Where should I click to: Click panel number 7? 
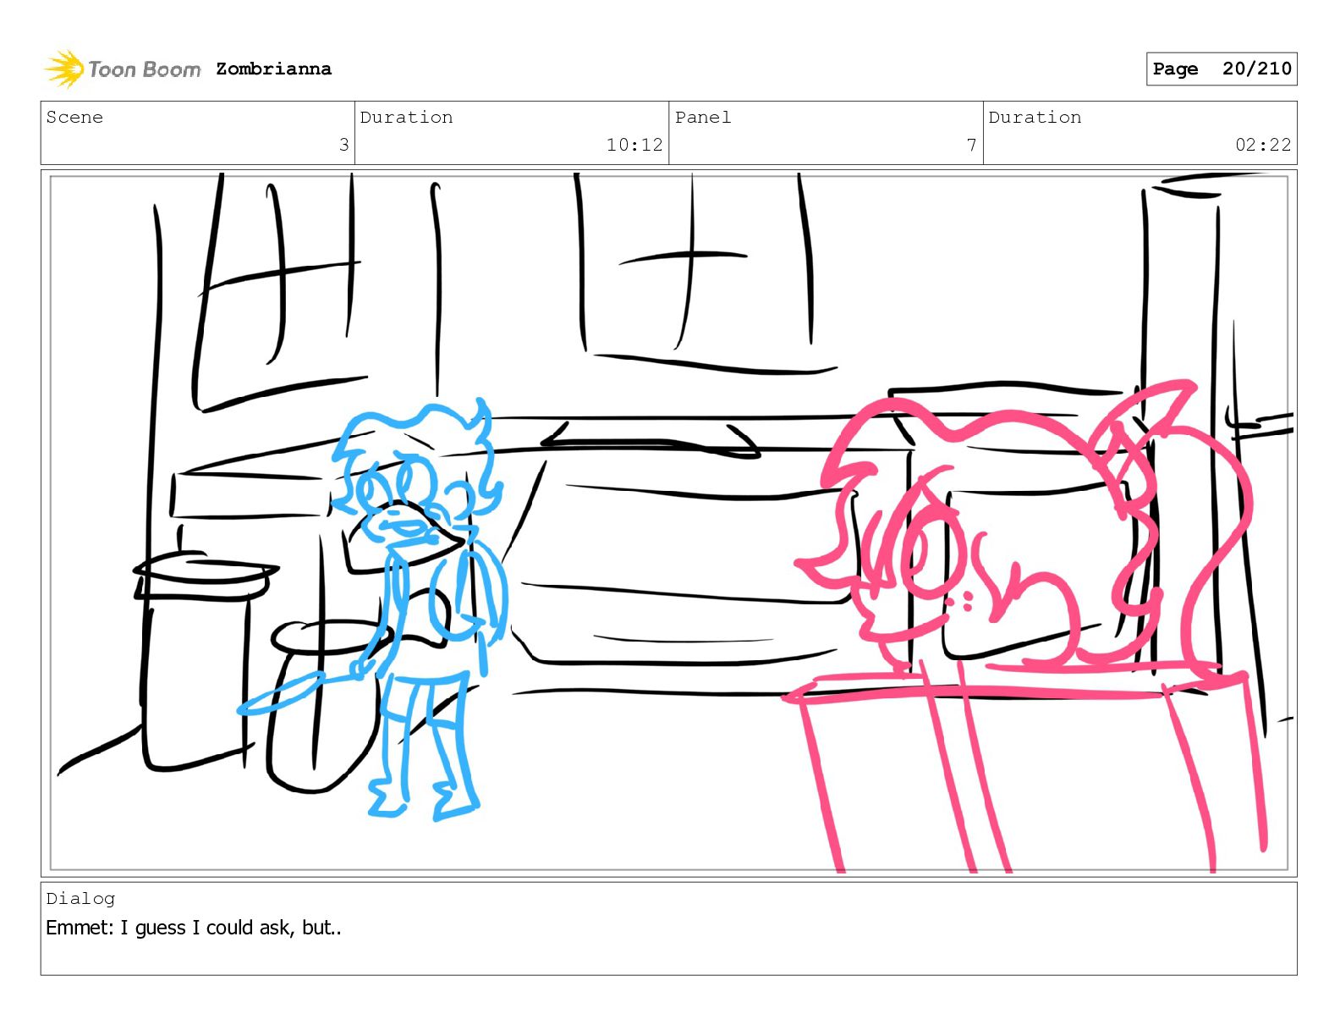(972, 145)
